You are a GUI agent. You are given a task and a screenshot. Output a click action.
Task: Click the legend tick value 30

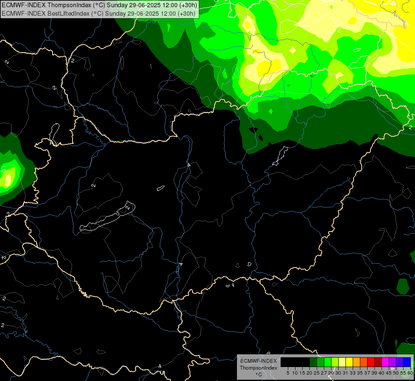click(x=338, y=373)
